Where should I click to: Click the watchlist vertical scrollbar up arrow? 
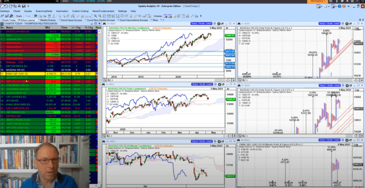coord(100,31)
